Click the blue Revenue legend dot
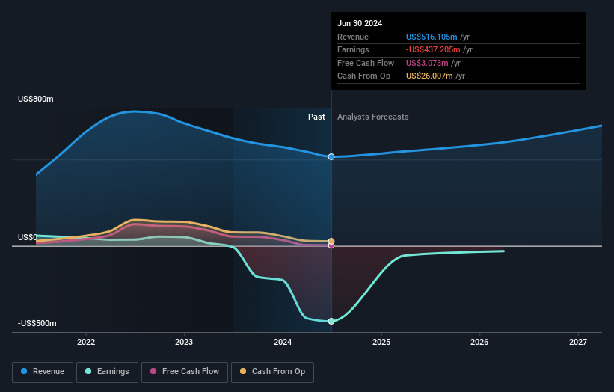This screenshot has height=392, width=614. click(24, 371)
